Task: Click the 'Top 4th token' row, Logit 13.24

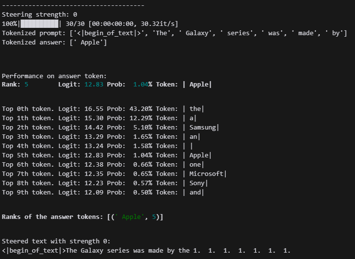Action: pyautogui.click(x=98, y=146)
